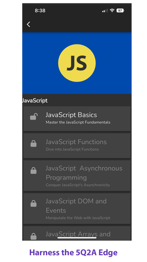147x262 pixels.
Task: Open the JavaScript Basics lesson
Action: (x=77, y=119)
